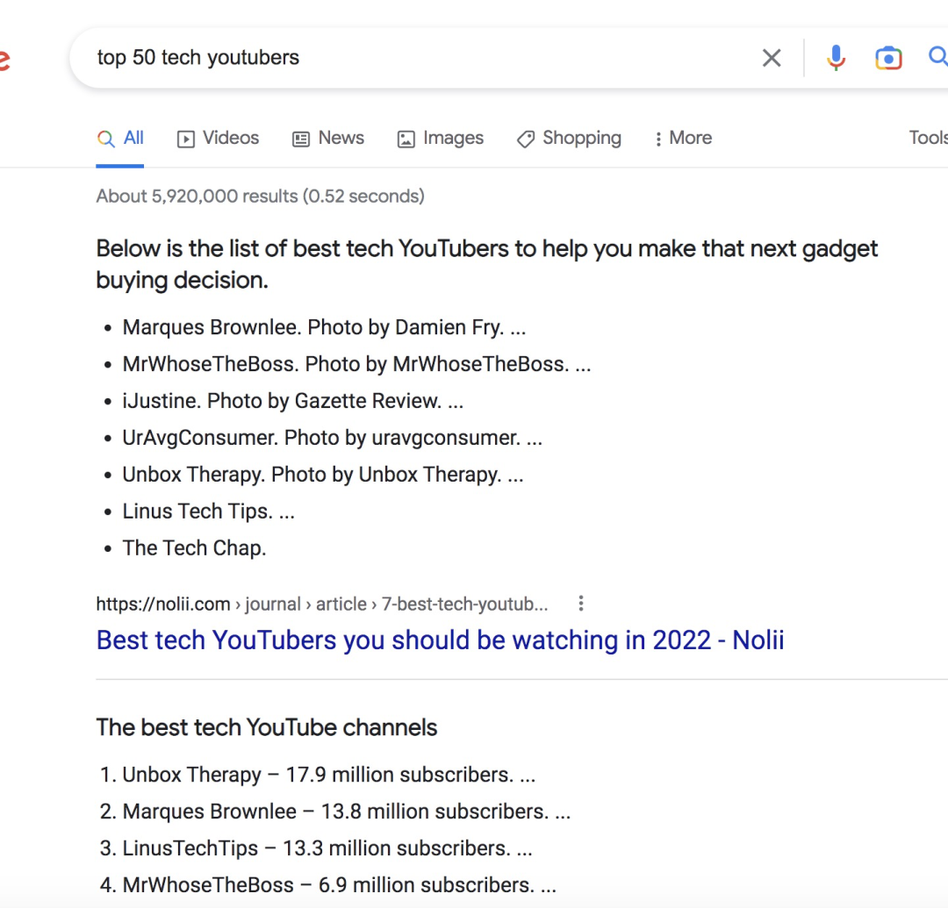
Task: Open Google Lens image search
Action: tap(888, 58)
